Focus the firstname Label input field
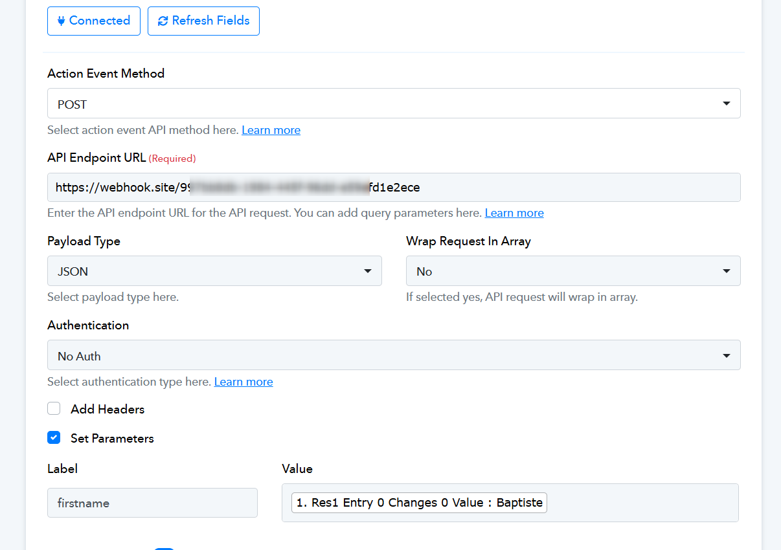This screenshot has width=781, height=550. tap(152, 503)
